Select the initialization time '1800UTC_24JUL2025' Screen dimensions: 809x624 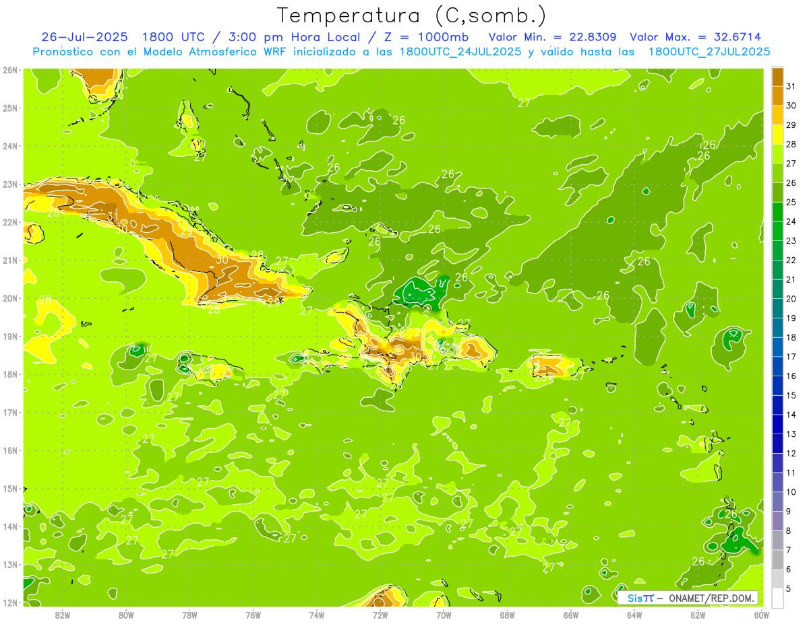click(460, 51)
